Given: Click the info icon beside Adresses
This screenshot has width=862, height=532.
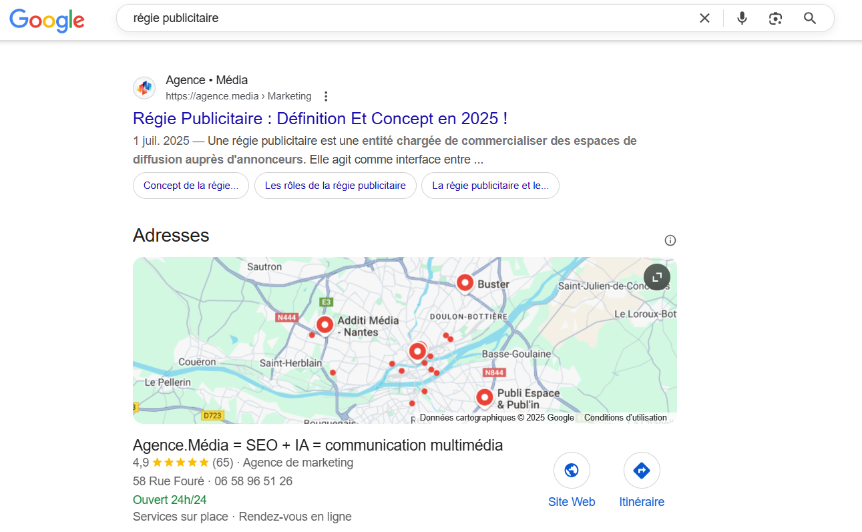Looking at the screenshot, I should click(670, 240).
